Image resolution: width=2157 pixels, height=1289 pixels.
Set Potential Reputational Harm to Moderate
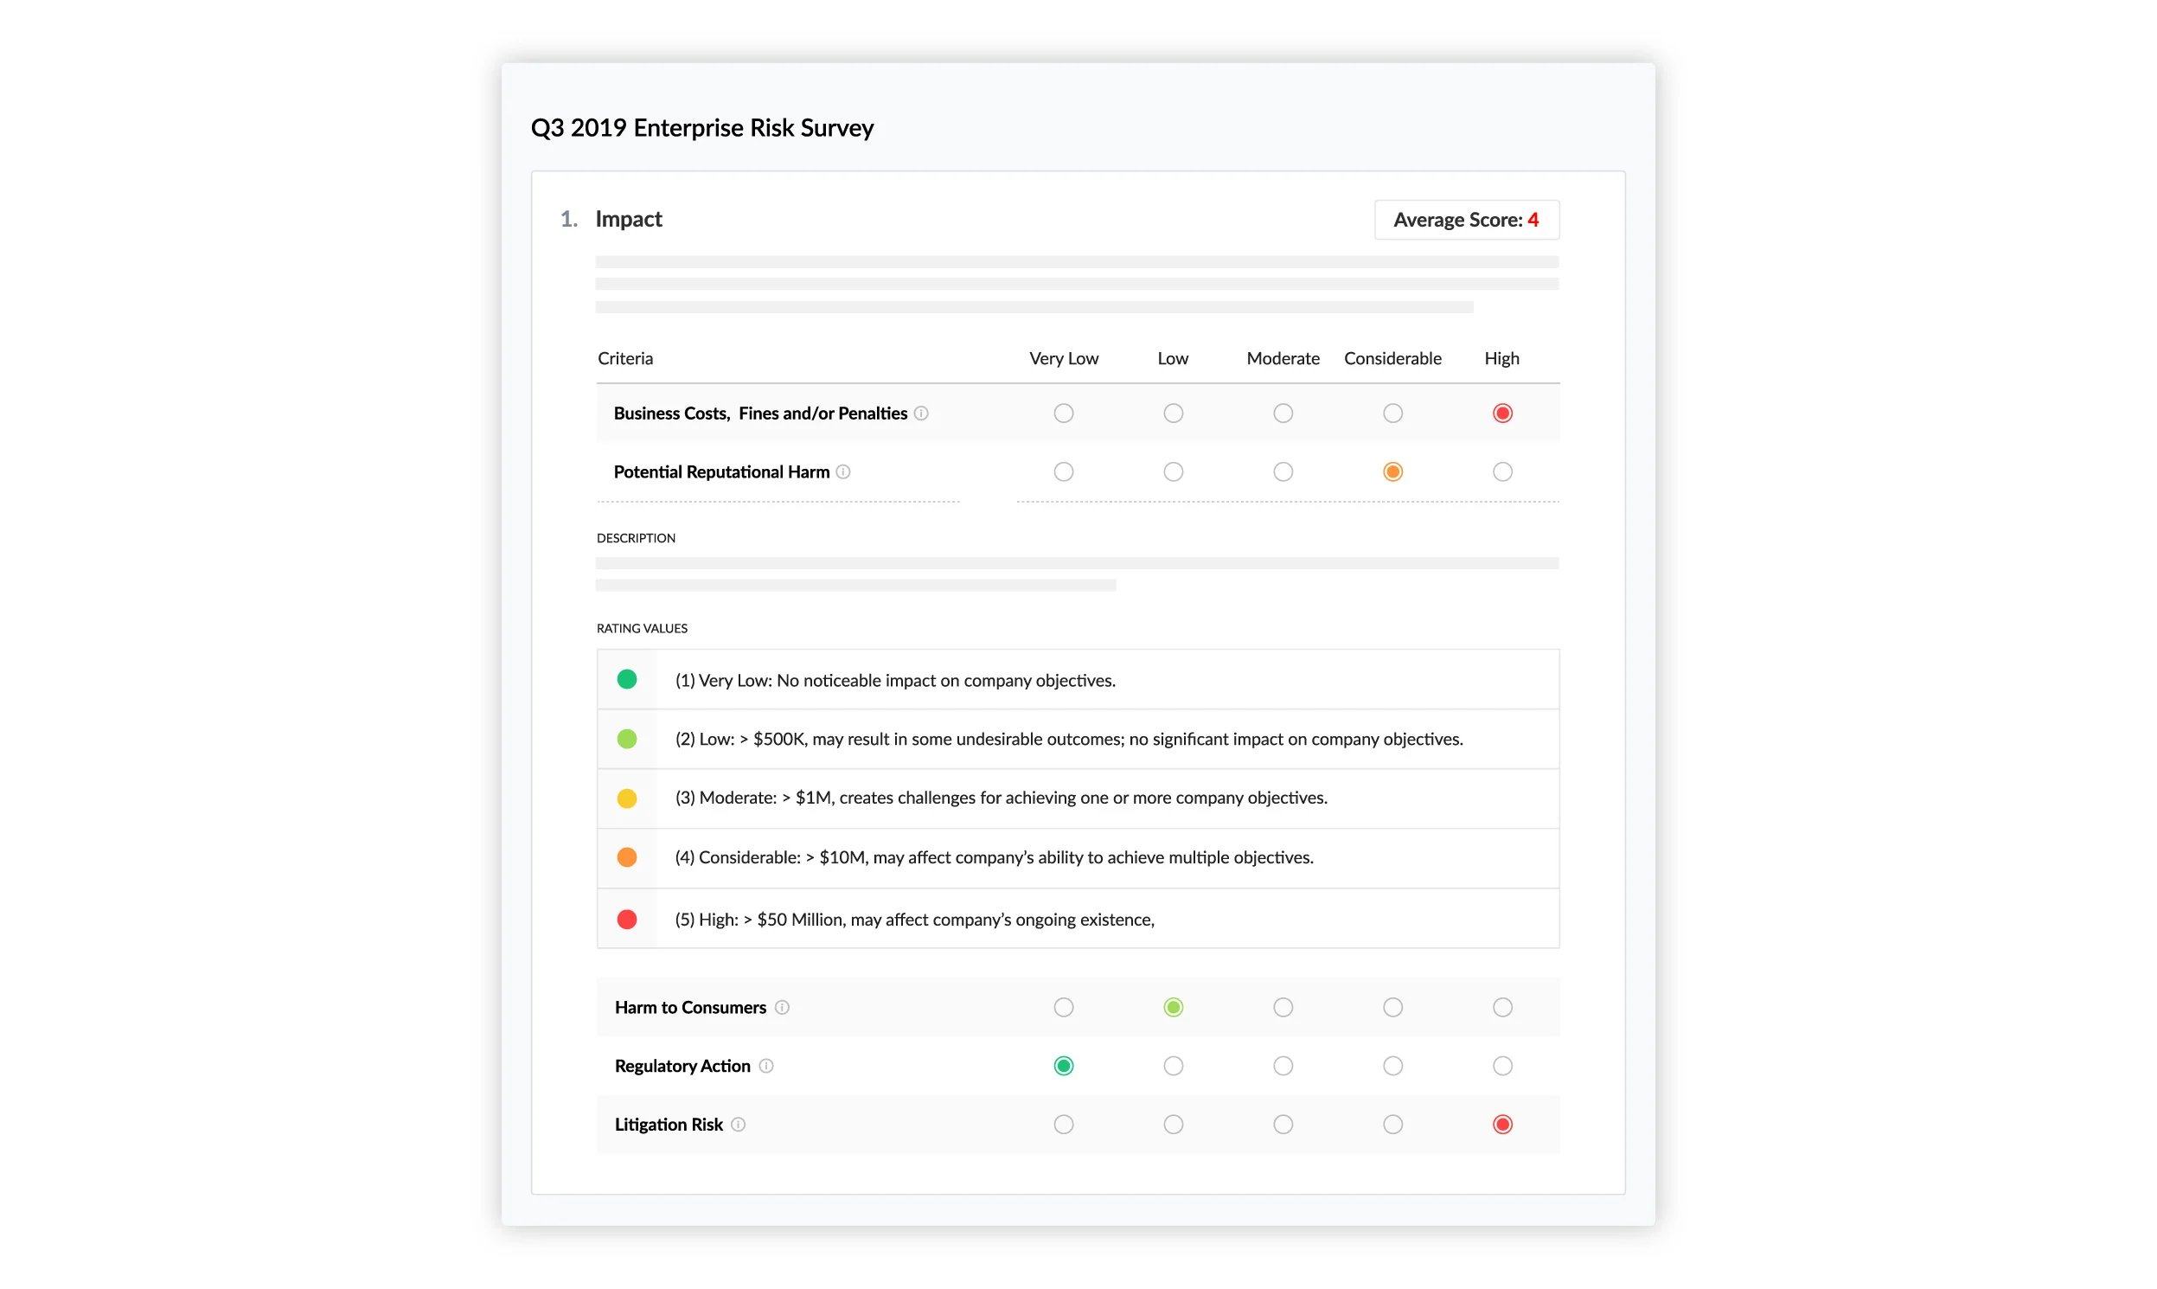point(1283,471)
